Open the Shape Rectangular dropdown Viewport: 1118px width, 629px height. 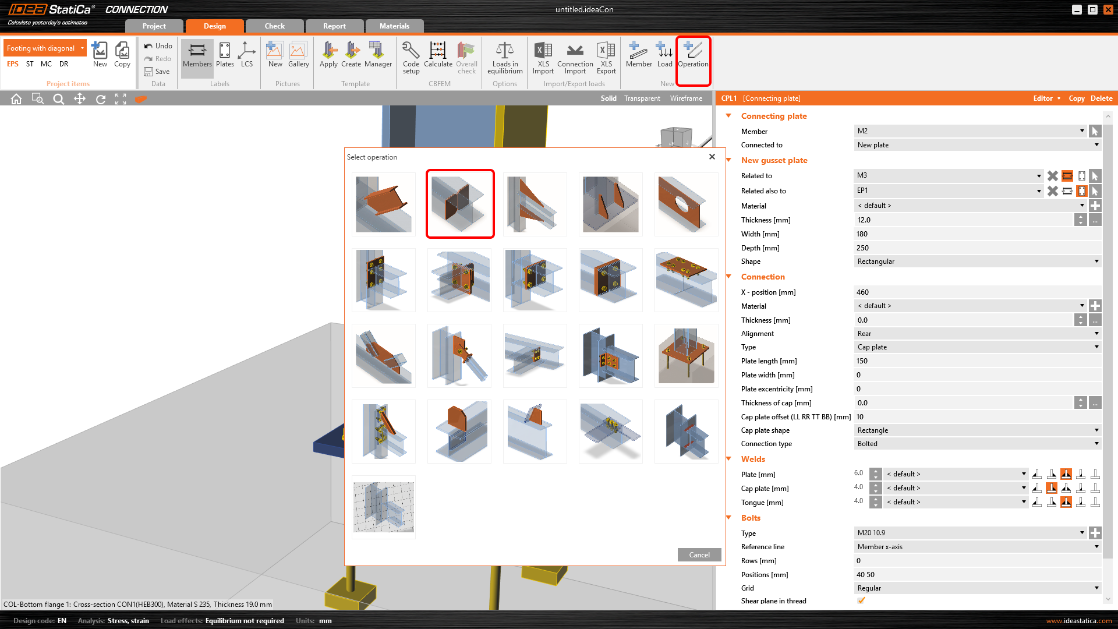[x=977, y=262]
